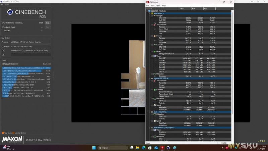Click the flame icon next to Powers

(155, 36)
